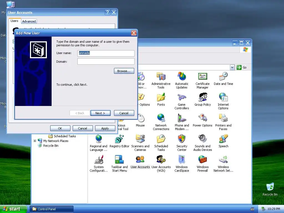Image resolution: width=284 pixels, height=213 pixels.
Task: Open the Fonts folder icon
Action: click(x=161, y=99)
